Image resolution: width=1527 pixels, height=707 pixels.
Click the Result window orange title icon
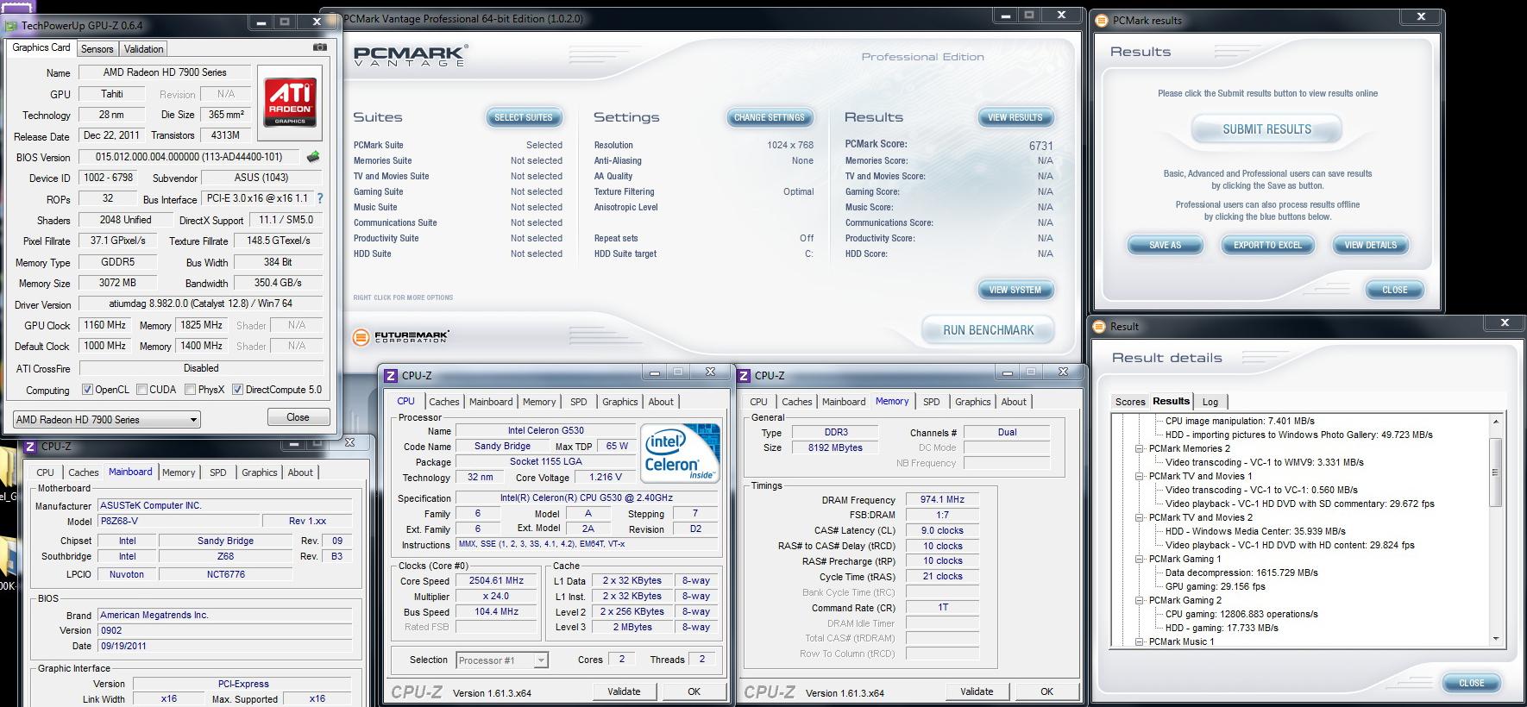[x=1099, y=326]
